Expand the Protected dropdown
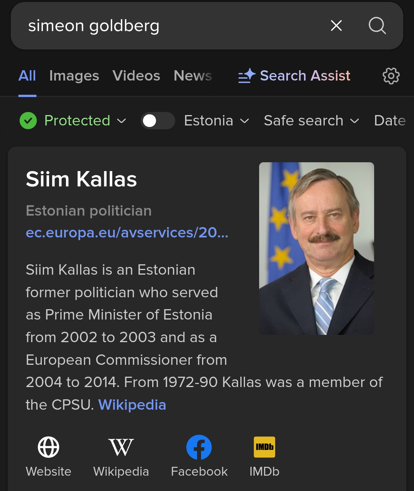414x491 pixels. coord(85,121)
